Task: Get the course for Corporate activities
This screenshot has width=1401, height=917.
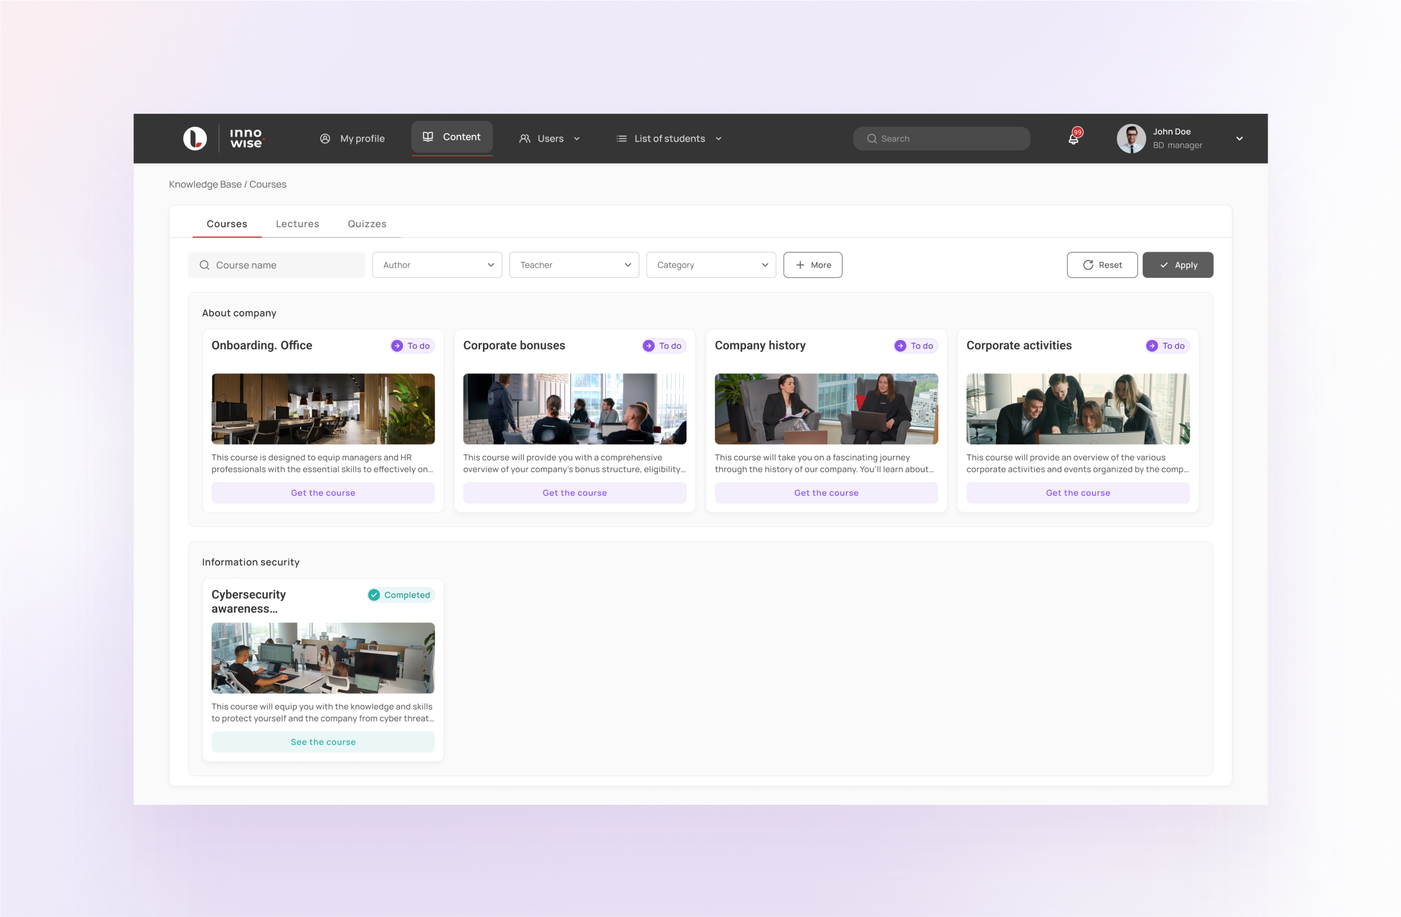Action: [1078, 493]
